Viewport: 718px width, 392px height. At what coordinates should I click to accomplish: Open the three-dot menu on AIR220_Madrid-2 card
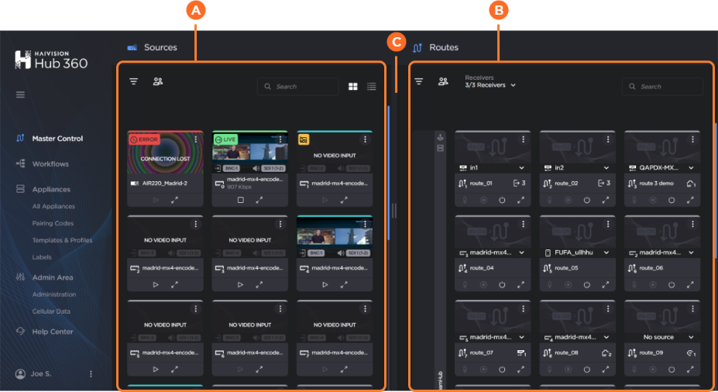tap(196, 139)
